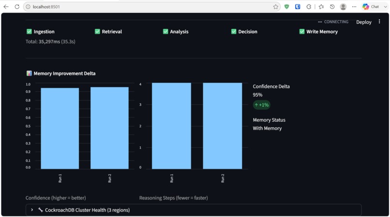The image size is (390, 217).
Task: Click the Decision green check mark
Action: [234, 31]
